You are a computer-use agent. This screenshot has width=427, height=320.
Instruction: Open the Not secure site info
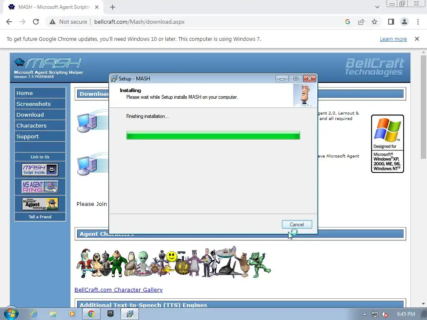coord(68,22)
